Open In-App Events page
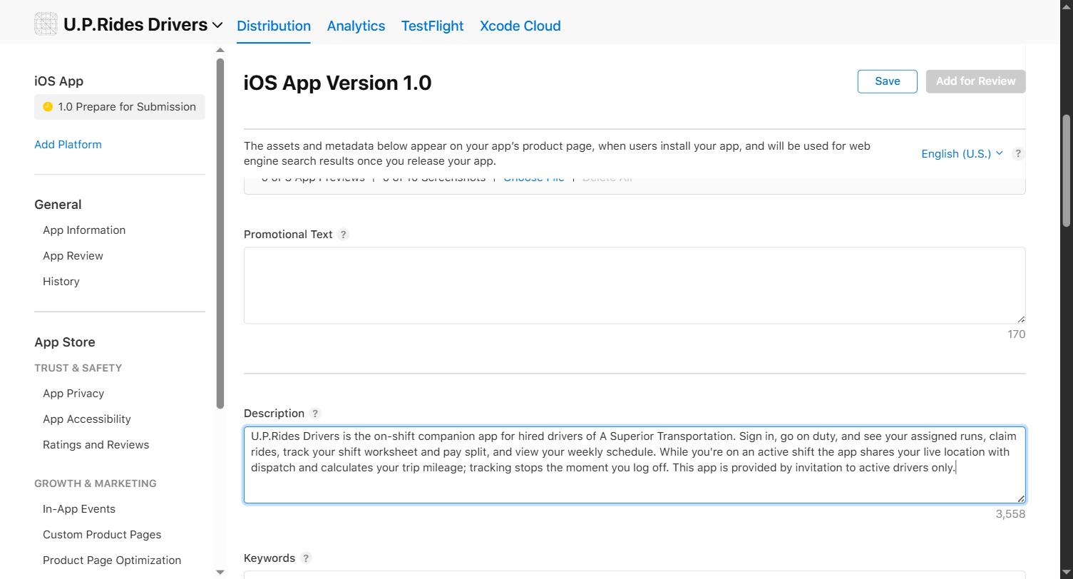Screen dimensions: 1073x579 point(79,509)
